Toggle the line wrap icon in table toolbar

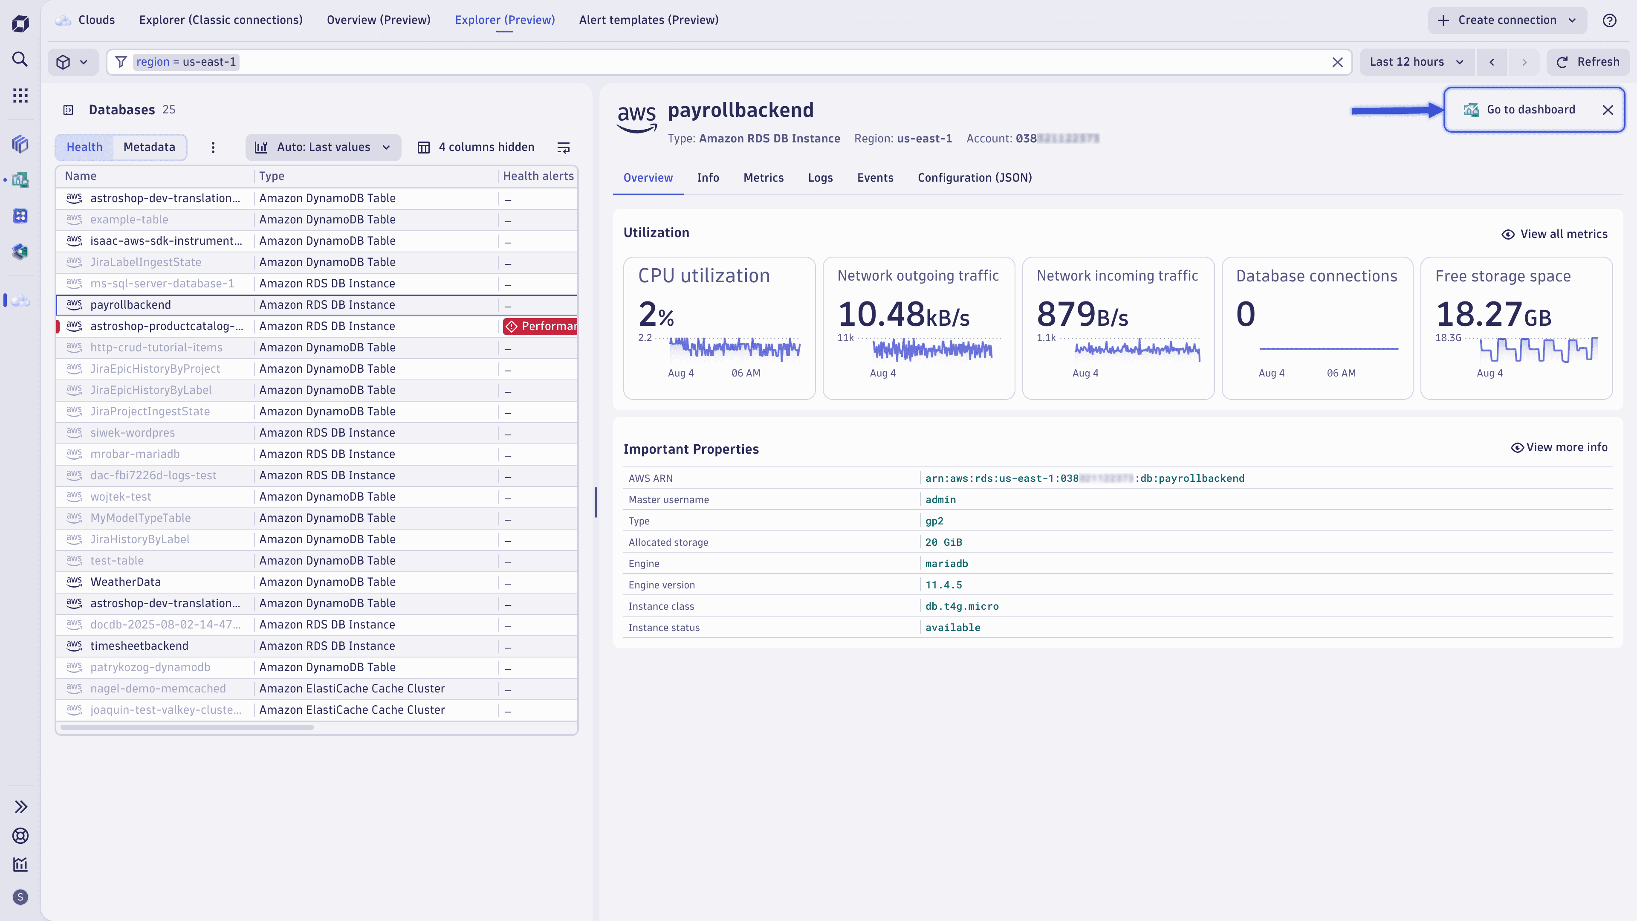[x=563, y=148]
